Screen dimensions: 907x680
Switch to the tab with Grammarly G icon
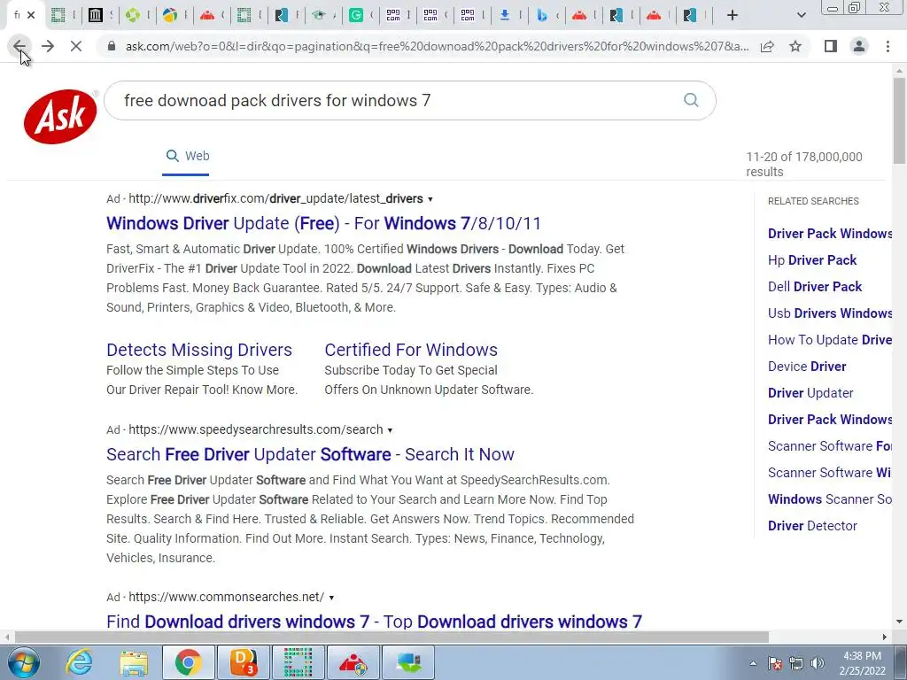pyautogui.click(x=356, y=16)
